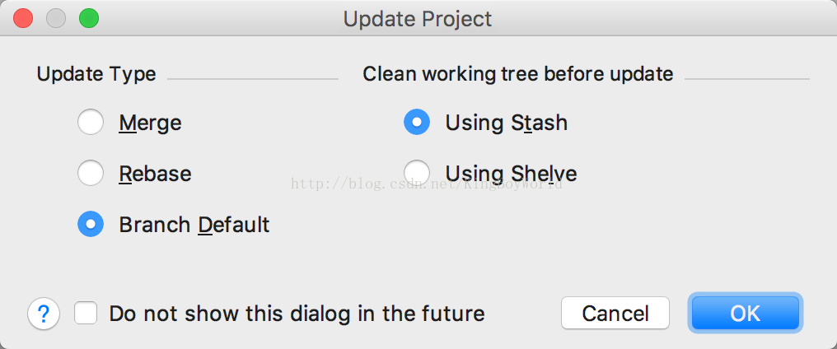Click the Update Project title bar text
Screen dimensions: 837x349
click(x=418, y=18)
